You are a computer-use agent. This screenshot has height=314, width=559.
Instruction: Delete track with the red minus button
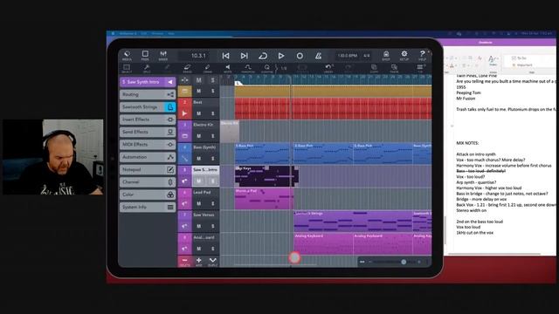[184, 262]
